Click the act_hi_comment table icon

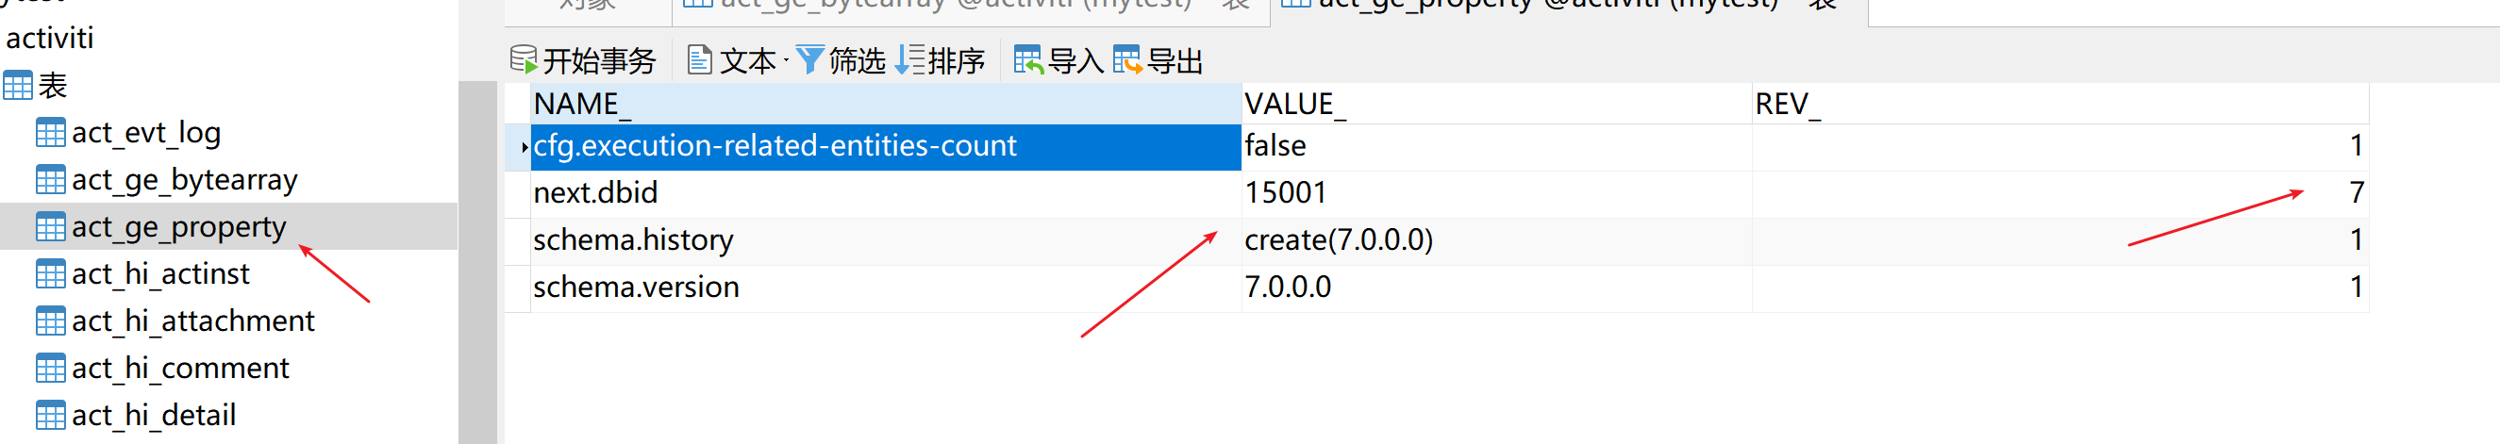click(x=50, y=369)
